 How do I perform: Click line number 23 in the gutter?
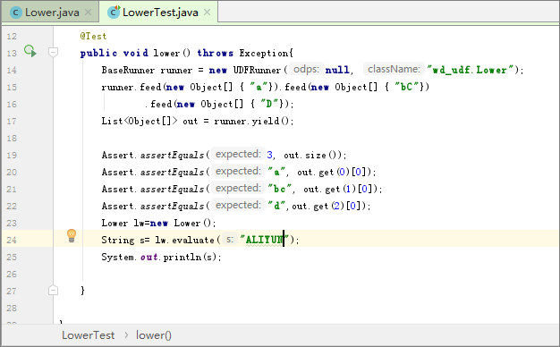[x=12, y=223]
